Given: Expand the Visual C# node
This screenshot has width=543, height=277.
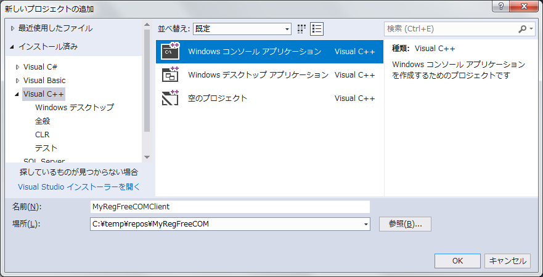Looking at the screenshot, I should point(18,67).
